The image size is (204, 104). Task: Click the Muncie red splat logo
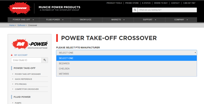click(20, 8)
